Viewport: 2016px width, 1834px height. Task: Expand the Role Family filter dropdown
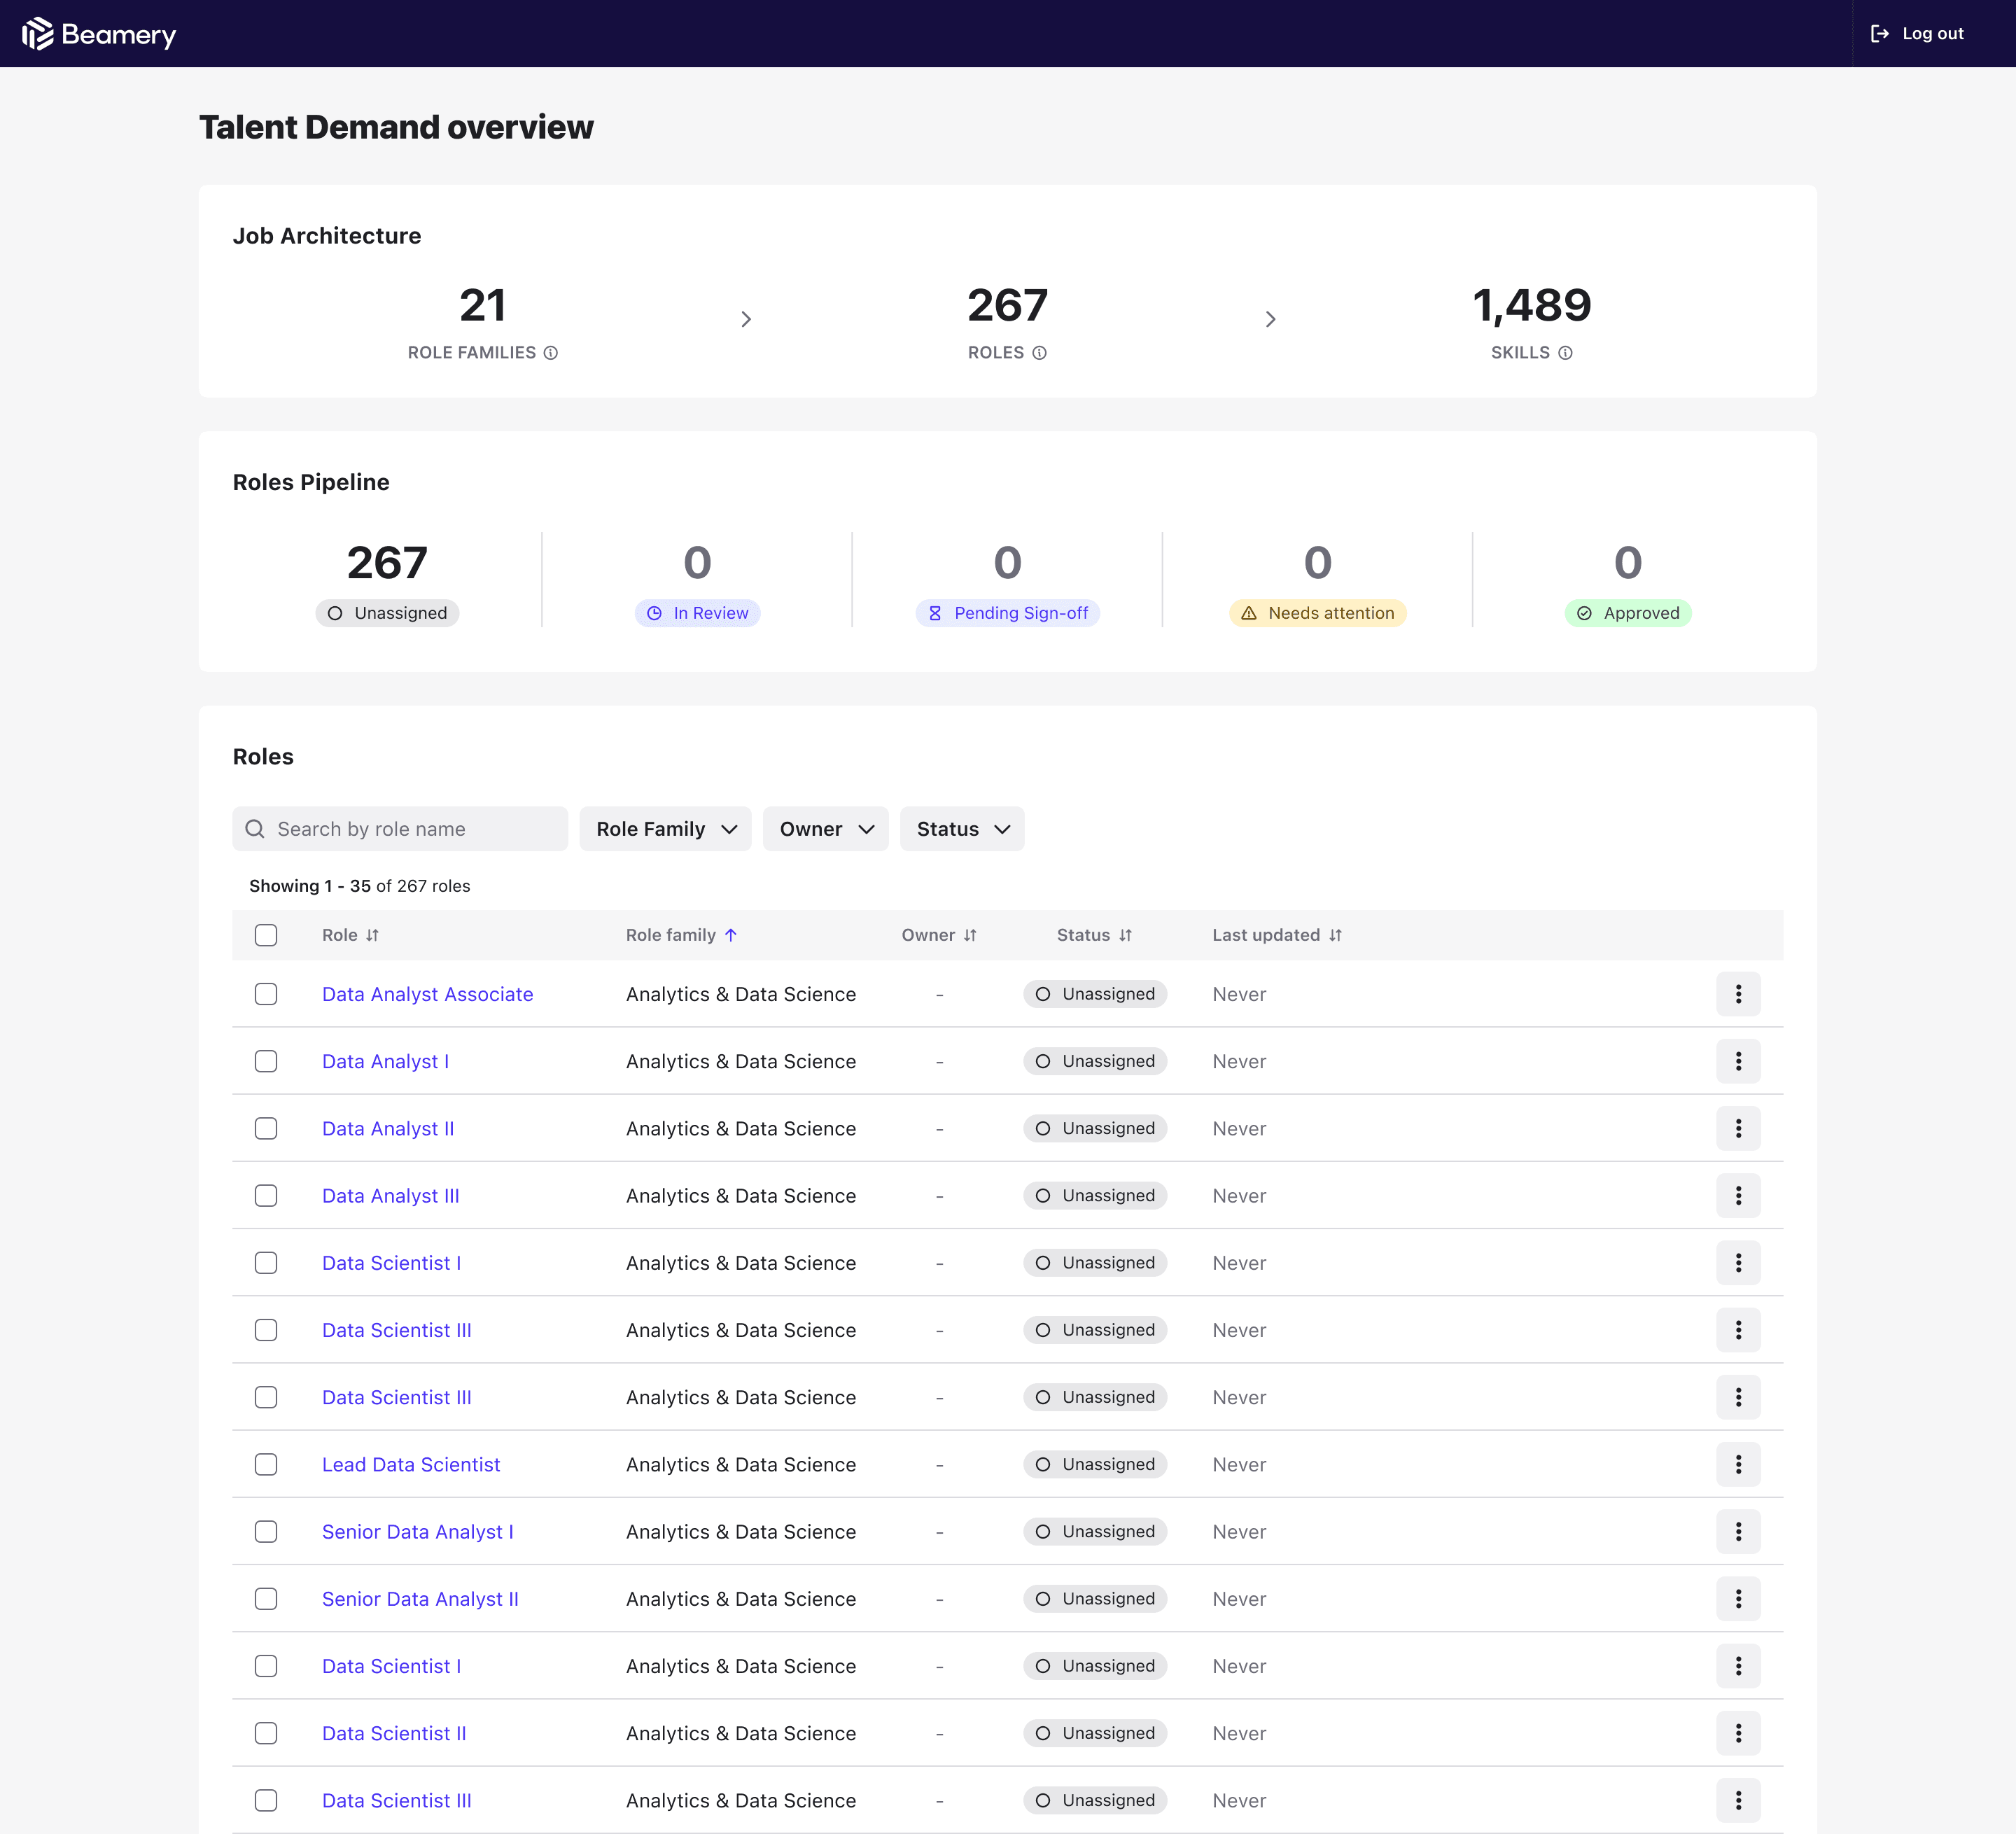pos(665,829)
